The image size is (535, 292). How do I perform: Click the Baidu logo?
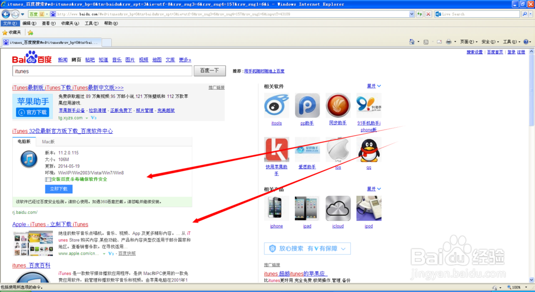(32, 58)
